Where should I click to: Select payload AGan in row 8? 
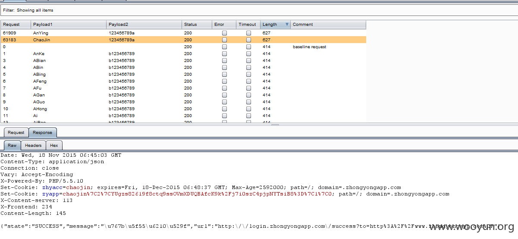[39, 95]
